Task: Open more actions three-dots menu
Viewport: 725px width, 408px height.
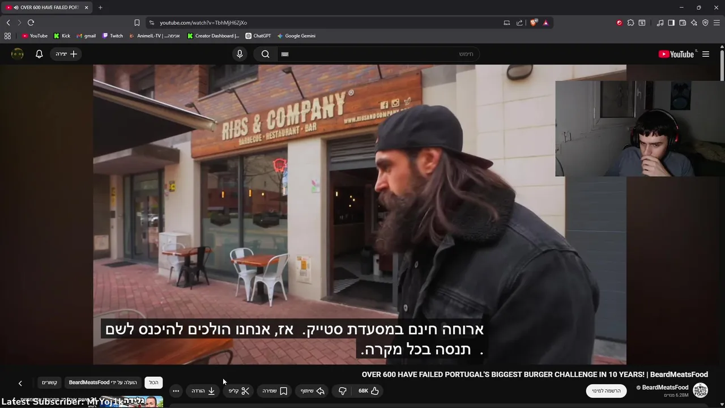Action: 176,390
